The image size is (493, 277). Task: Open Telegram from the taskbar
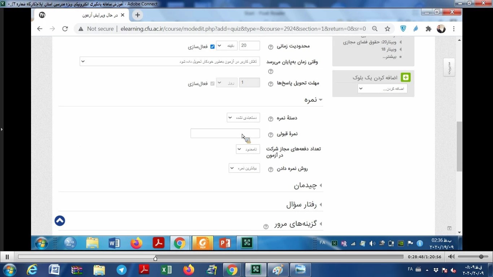(x=122, y=270)
